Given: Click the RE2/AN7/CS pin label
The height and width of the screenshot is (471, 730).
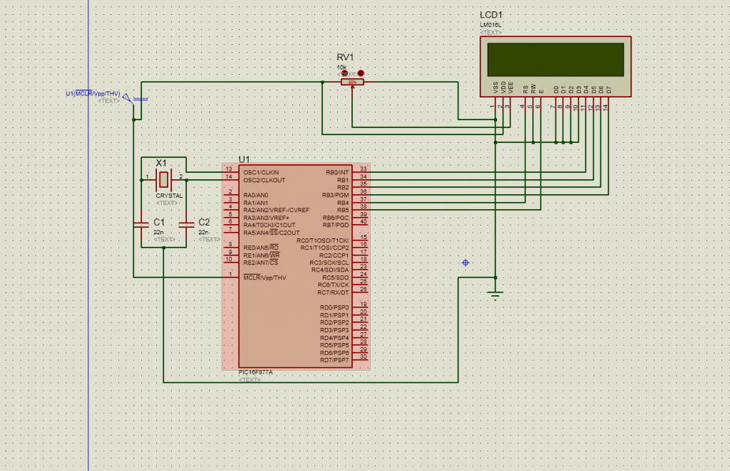Looking at the screenshot, I should [261, 263].
